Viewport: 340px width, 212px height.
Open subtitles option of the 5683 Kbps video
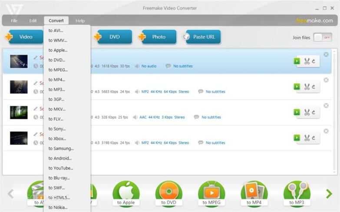(215, 91)
